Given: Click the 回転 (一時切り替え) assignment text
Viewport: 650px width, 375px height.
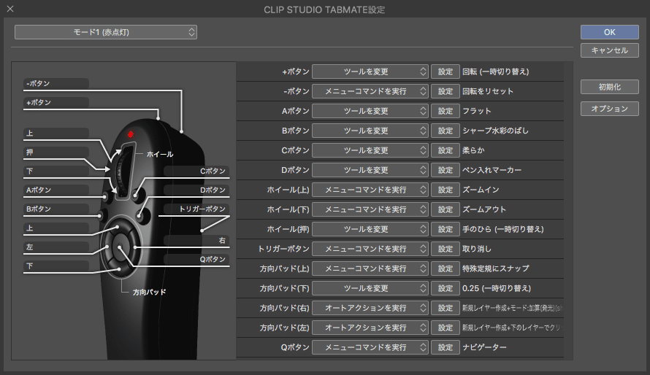Looking at the screenshot, I should click(495, 71).
